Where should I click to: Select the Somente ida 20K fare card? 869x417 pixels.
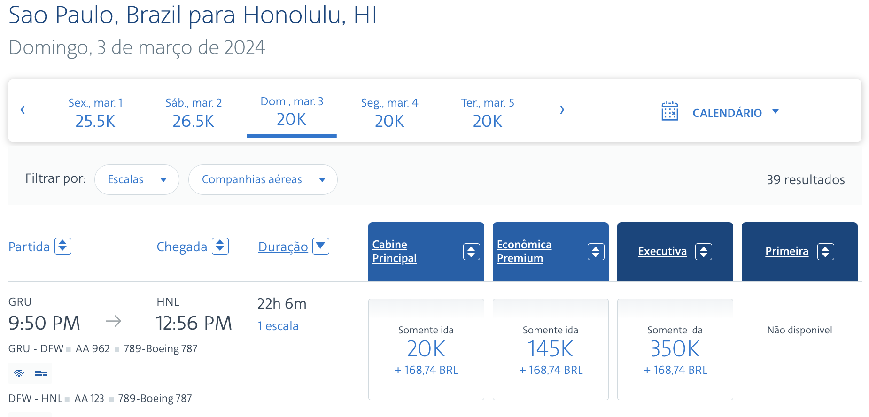pos(426,349)
